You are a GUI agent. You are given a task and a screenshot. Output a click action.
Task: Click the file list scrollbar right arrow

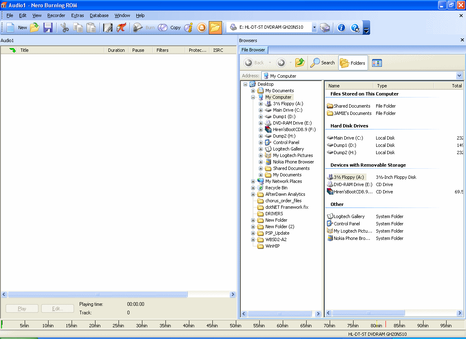460,313
